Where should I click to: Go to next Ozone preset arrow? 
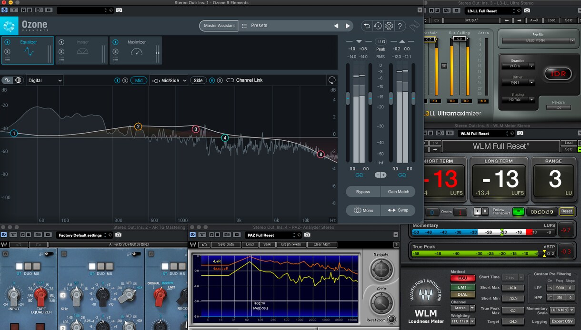pyautogui.click(x=348, y=26)
